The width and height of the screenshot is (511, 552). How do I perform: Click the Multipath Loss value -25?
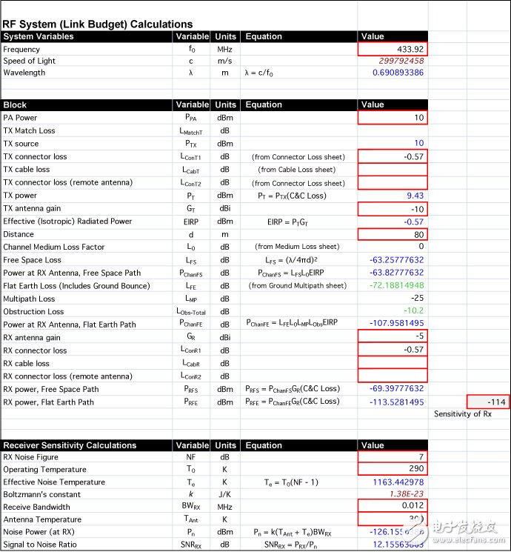point(393,299)
